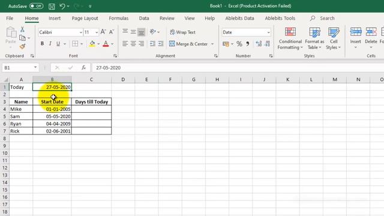Click the Insert cells button
Screen dimensions: 384x216
point(355,37)
